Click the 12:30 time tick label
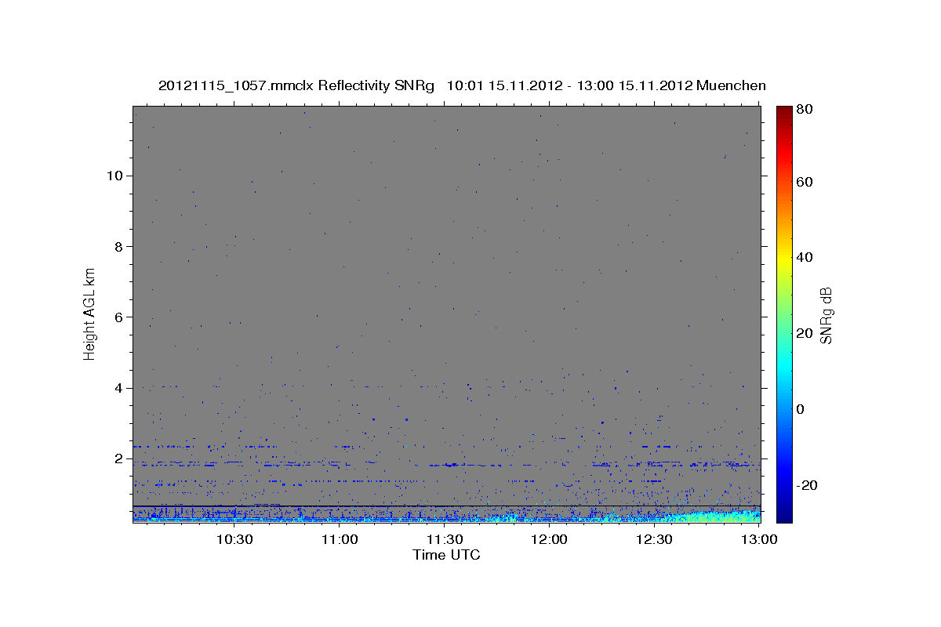 [654, 539]
